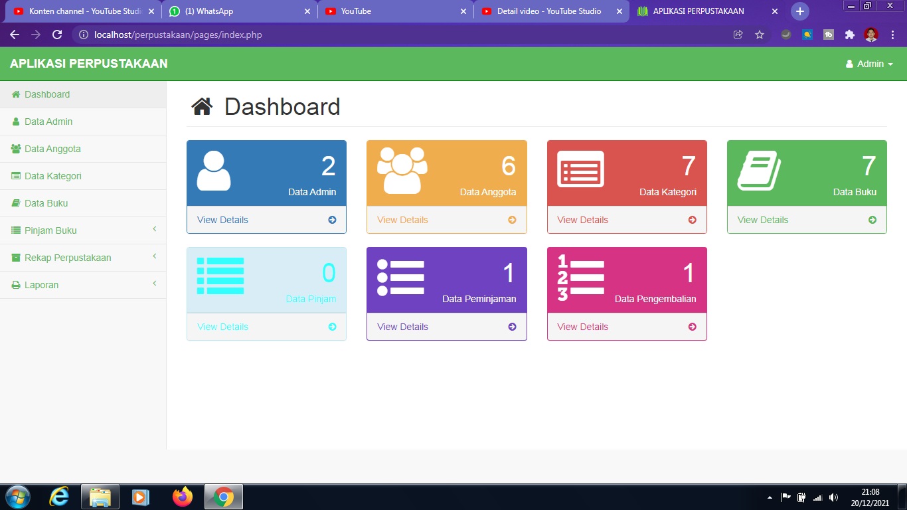Click the Data Kategori list icon
The height and width of the screenshot is (510, 907).
(x=580, y=169)
